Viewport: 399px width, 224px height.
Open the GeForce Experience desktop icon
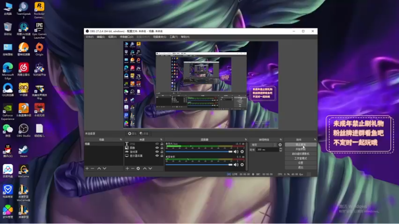pyautogui.click(x=8, y=112)
